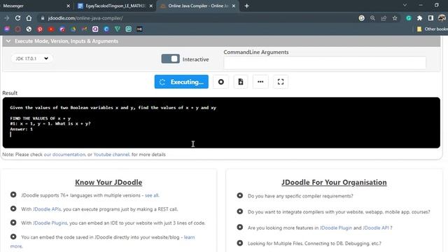This screenshot has height=252, width=448.
Task: Open the Pinterest bookmark
Action: [x=40, y=29]
